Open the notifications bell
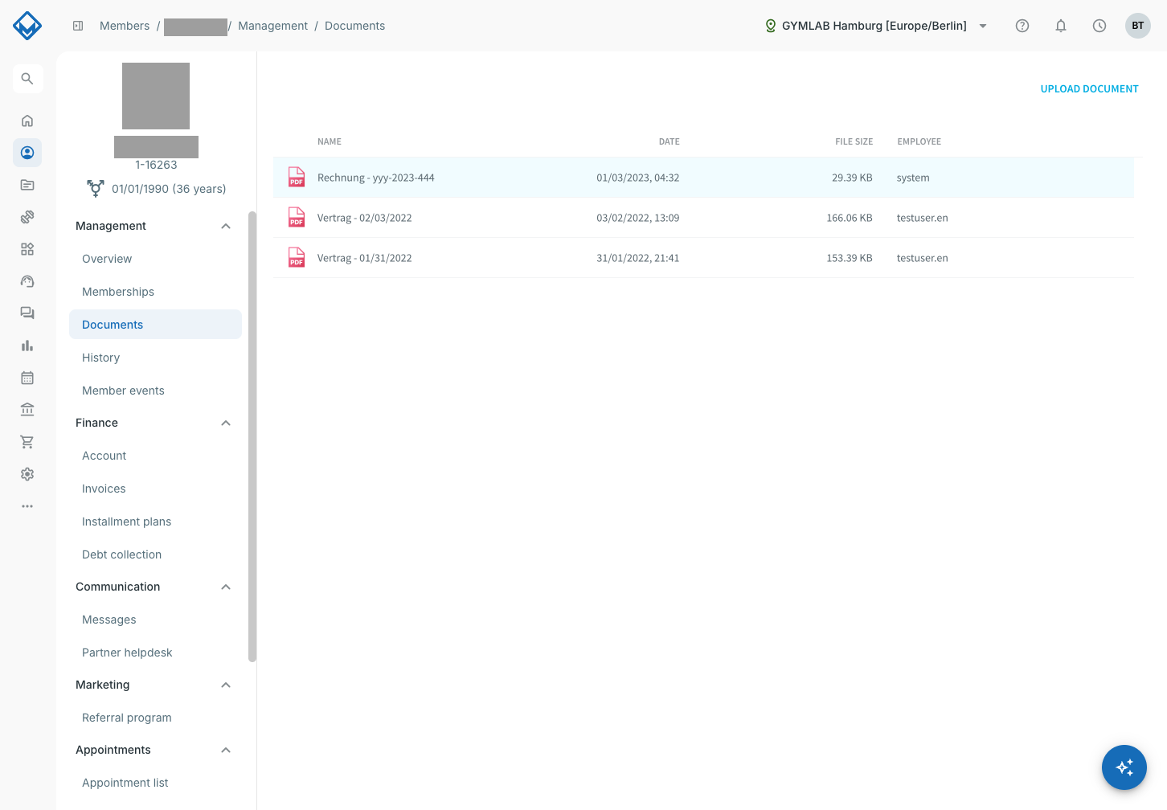 click(1061, 26)
